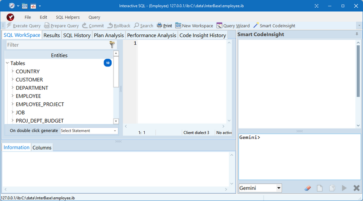Select the SQL WorkSpace tab
The width and height of the screenshot is (363, 201).
22,35
